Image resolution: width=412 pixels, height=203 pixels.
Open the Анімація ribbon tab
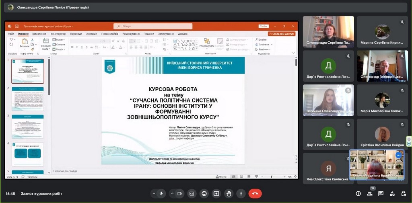[x=91, y=34]
